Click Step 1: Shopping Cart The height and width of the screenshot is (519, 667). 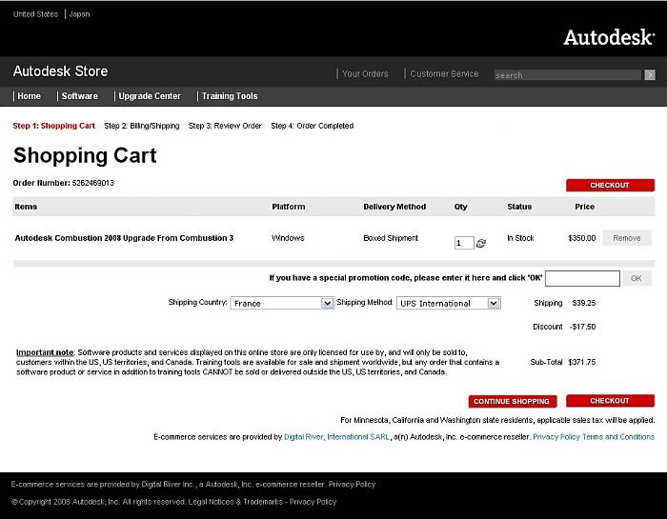54,126
